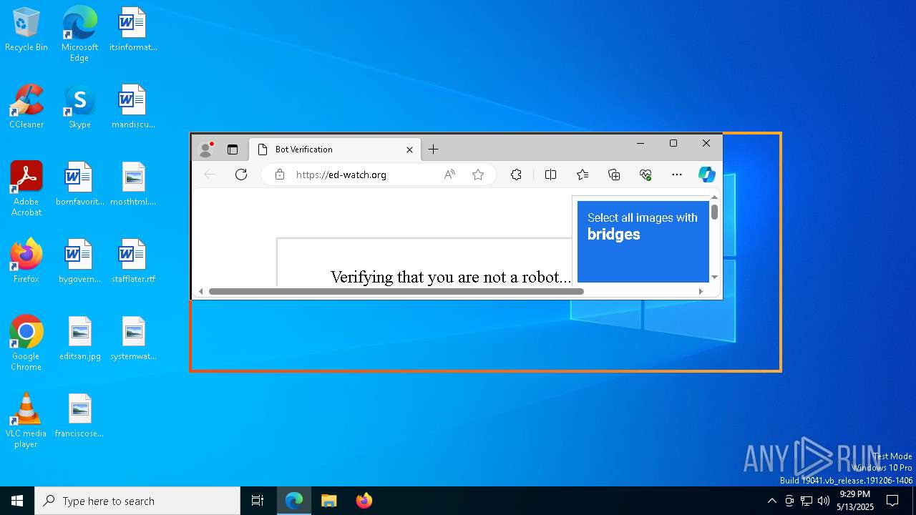Open the clock showing 9:29 PM

pos(855,501)
